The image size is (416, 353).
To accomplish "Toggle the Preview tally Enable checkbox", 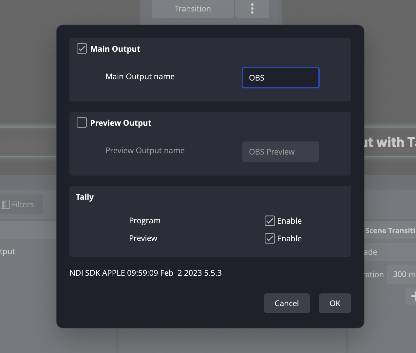I will [x=270, y=238].
